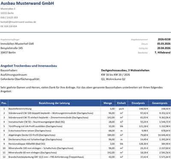Image resolution: width=171 pixels, height=159 pixels.
Task: Select the email address kontakt@musterwand-ausbau.de
Action: tap(18, 22)
